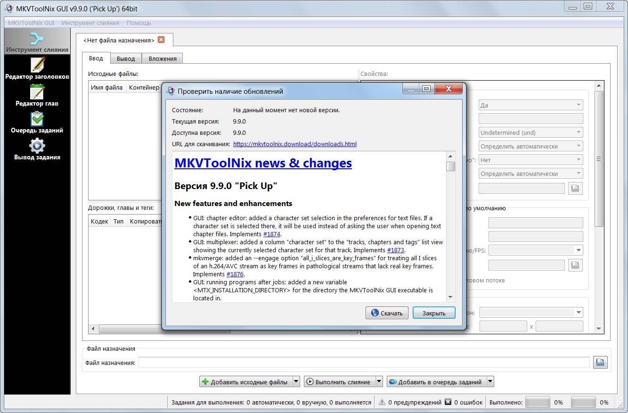Viewport: 628px width, 413px height.
Task: Open the Редактор заголовков header editor
Action: (x=37, y=68)
